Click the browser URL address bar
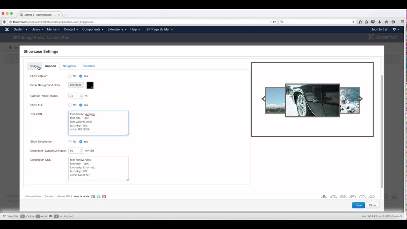Image resolution: width=407 pixels, height=229 pixels. (140, 22)
